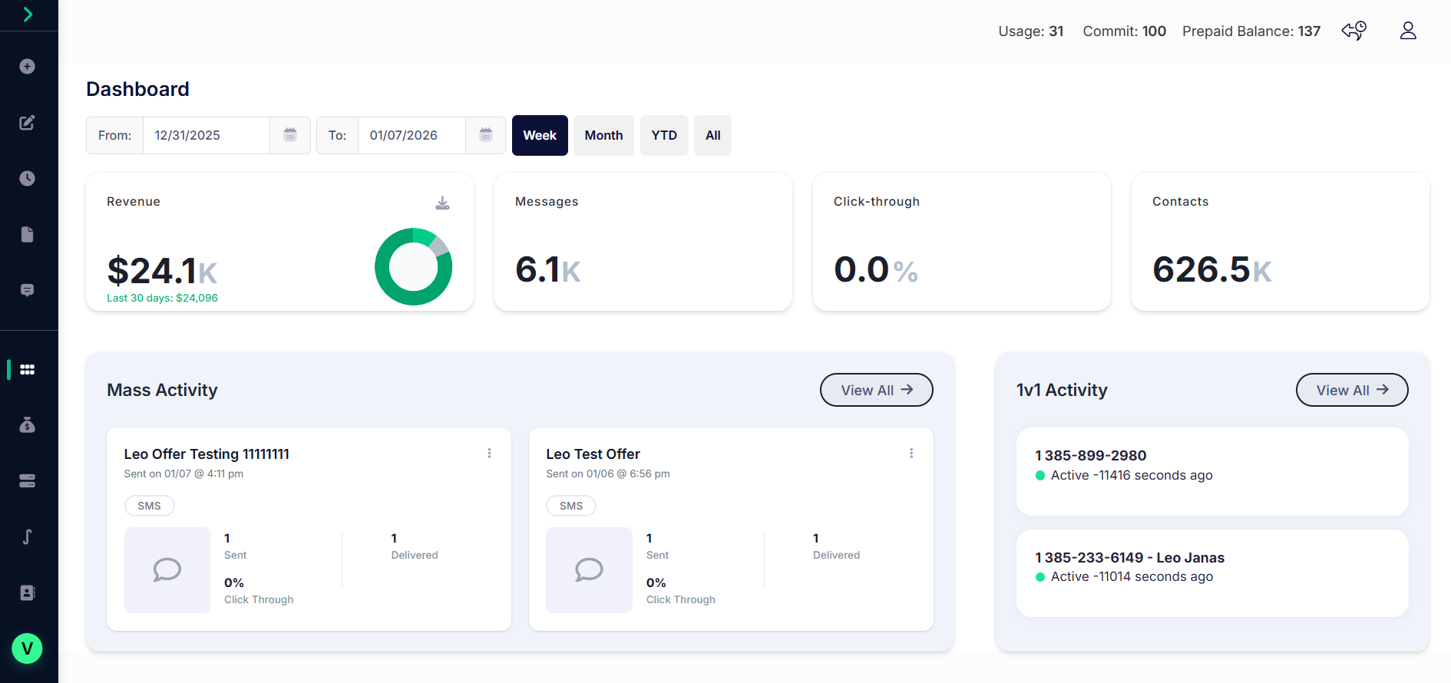The height and width of the screenshot is (683, 1451).
Task: Select the document file icon in sidebar
Action: (28, 235)
